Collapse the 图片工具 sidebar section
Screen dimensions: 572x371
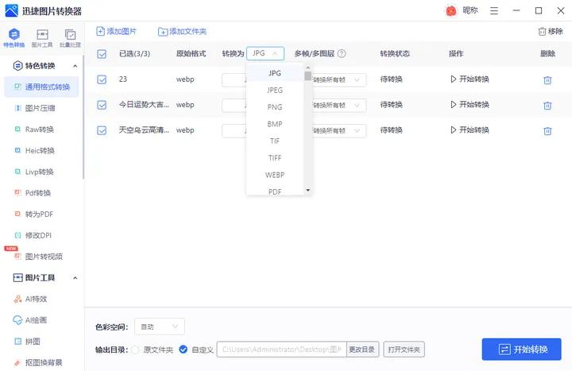(x=75, y=278)
